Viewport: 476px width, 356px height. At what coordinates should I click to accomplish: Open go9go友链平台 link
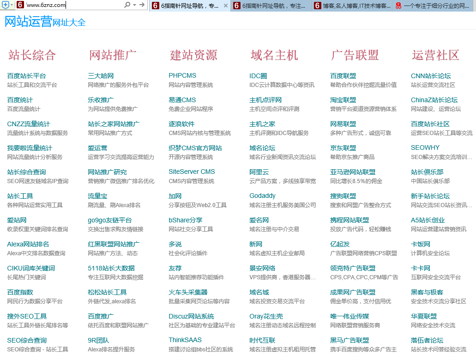(x=110, y=220)
